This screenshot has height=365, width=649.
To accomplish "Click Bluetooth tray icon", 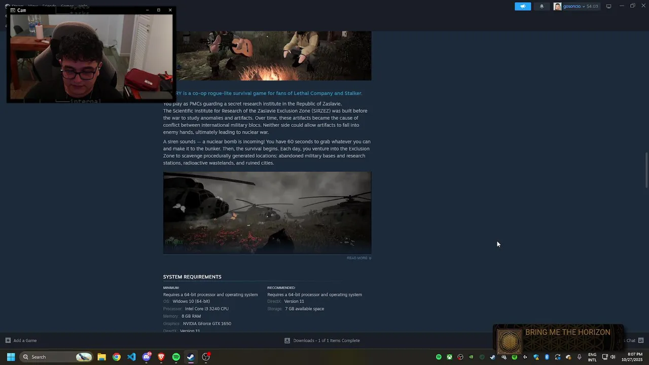I will tap(547, 357).
